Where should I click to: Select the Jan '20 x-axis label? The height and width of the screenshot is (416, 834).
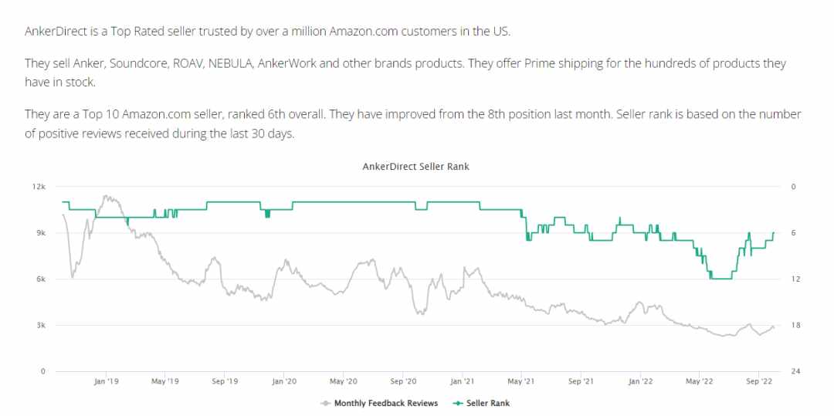[x=284, y=381]
